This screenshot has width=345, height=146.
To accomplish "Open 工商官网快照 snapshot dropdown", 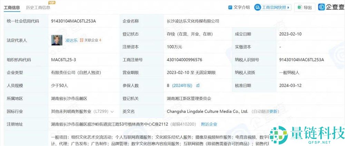I will (x=273, y=7).
